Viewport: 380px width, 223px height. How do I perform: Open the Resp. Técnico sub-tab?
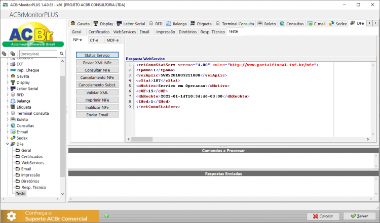click(x=212, y=32)
